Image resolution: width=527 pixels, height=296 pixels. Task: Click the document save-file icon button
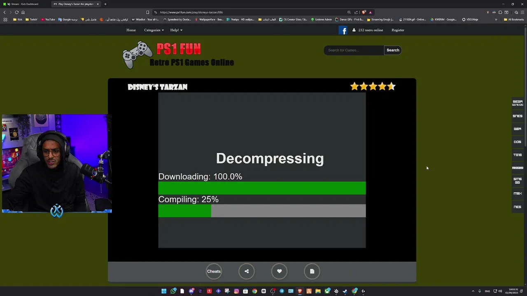pyautogui.click(x=312, y=271)
